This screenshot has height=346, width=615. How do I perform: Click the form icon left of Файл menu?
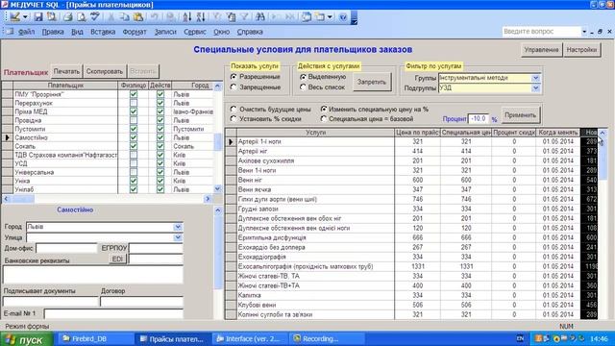click(11, 32)
